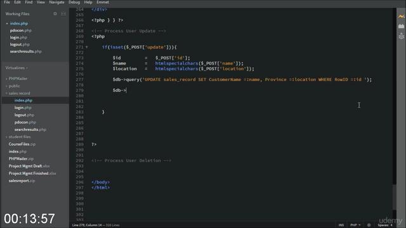Open the Help menu
The image size is (406, 228).
click(x=88, y=3)
